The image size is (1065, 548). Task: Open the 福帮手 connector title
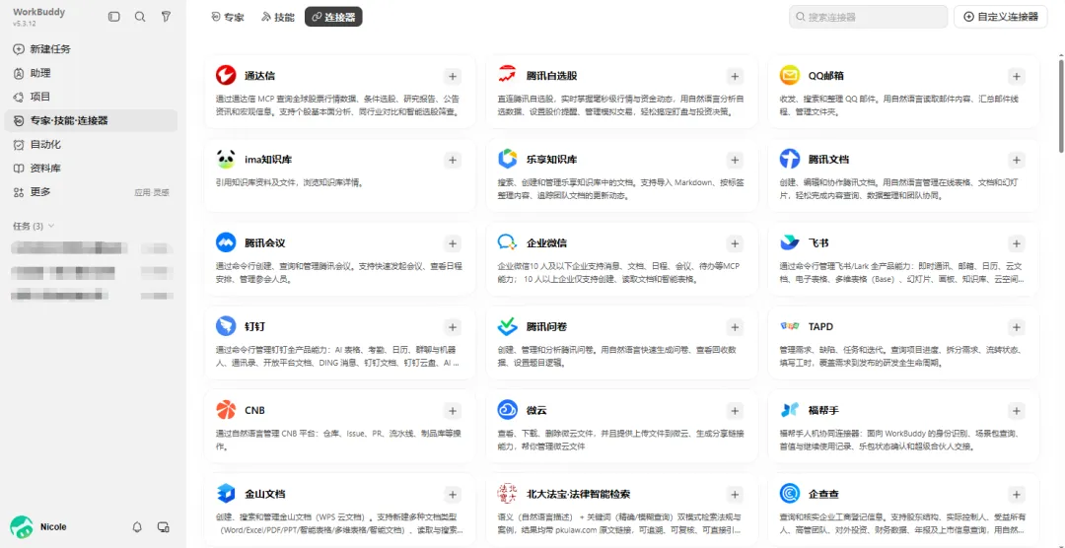click(x=823, y=410)
